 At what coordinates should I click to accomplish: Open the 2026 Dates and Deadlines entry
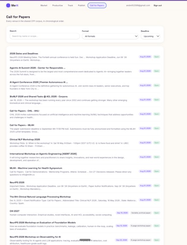coord(24,53)
